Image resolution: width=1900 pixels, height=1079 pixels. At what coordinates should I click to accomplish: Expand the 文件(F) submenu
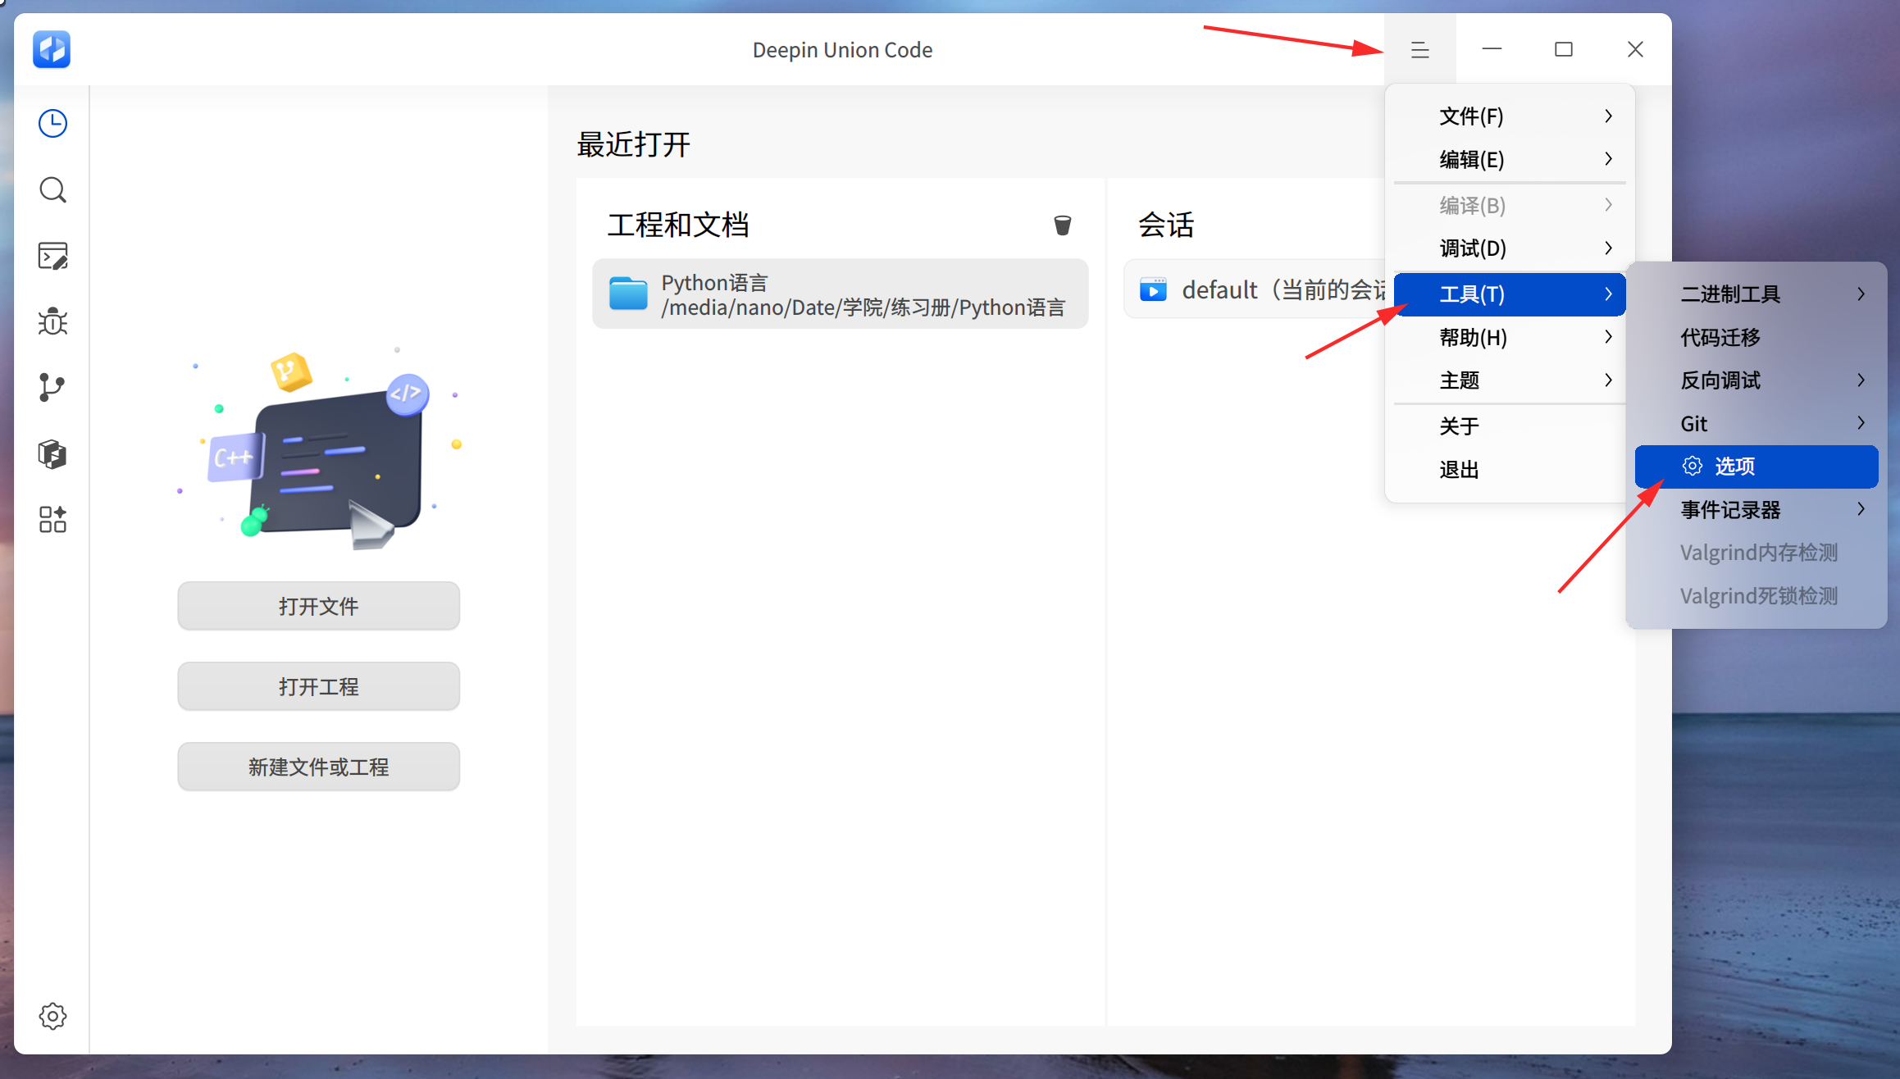click(1510, 116)
